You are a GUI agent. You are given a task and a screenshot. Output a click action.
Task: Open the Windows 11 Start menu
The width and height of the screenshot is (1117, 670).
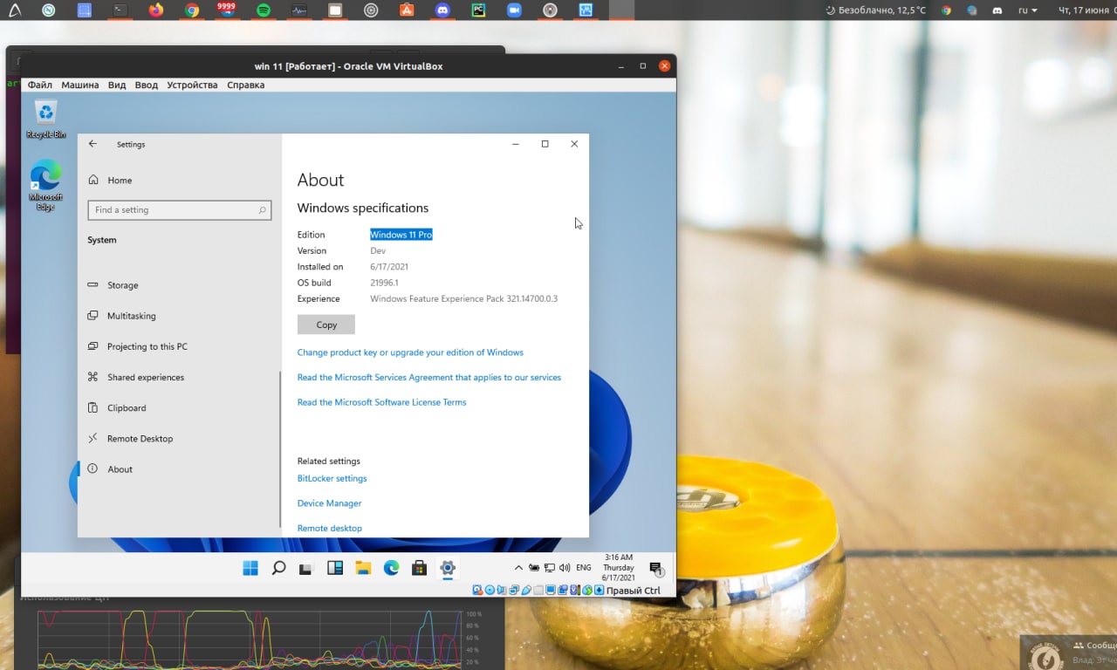[x=250, y=568]
